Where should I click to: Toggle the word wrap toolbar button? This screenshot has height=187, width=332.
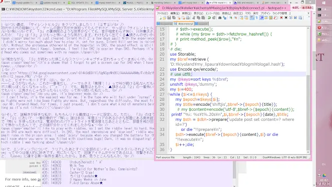pos(252,18)
